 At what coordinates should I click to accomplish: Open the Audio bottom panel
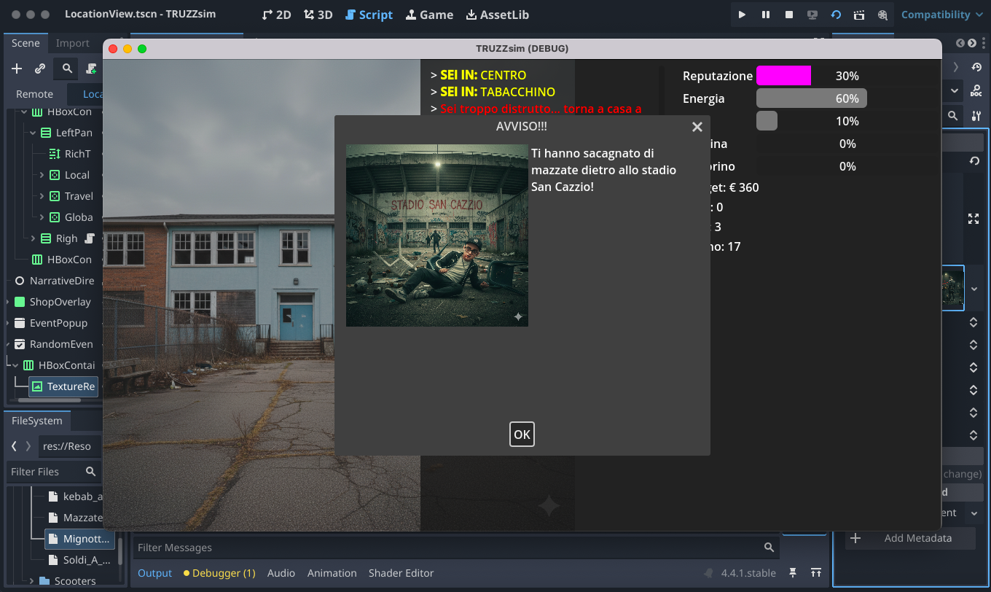pos(281,573)
